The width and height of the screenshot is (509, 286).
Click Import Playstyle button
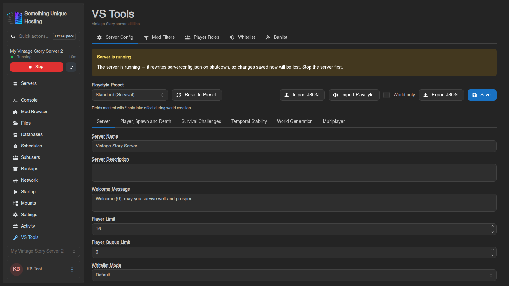click(354, 95)
